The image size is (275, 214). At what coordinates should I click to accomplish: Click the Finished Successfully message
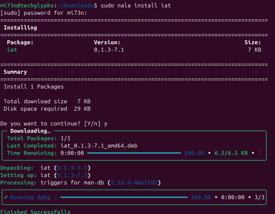(x=35, y=212)
